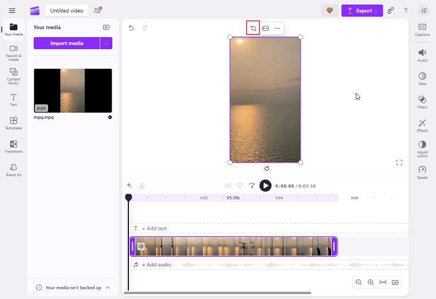The image size is (436, 299).
Task: Click the Import media button
Action: point(66,43)
